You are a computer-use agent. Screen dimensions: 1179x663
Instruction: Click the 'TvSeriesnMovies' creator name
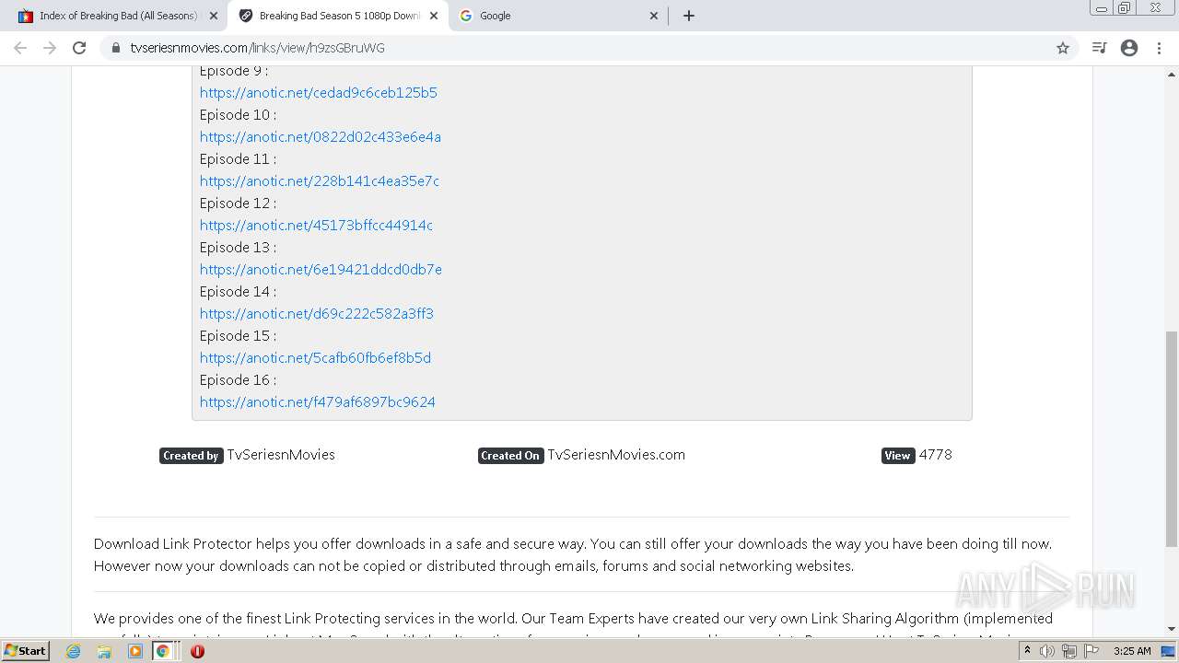point(281,455)
